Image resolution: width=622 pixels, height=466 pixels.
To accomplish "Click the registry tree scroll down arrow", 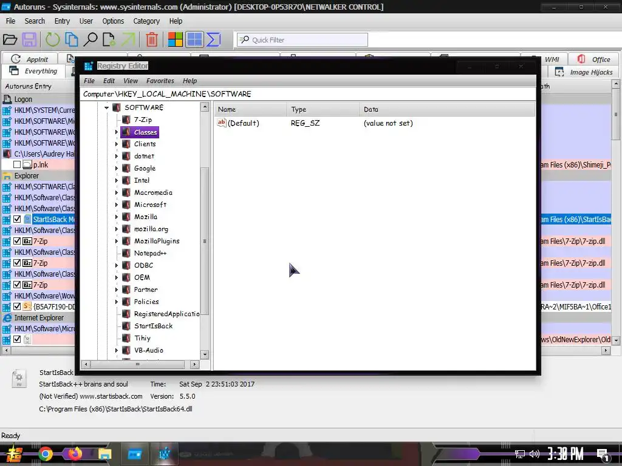I will [x=205, y=354].
